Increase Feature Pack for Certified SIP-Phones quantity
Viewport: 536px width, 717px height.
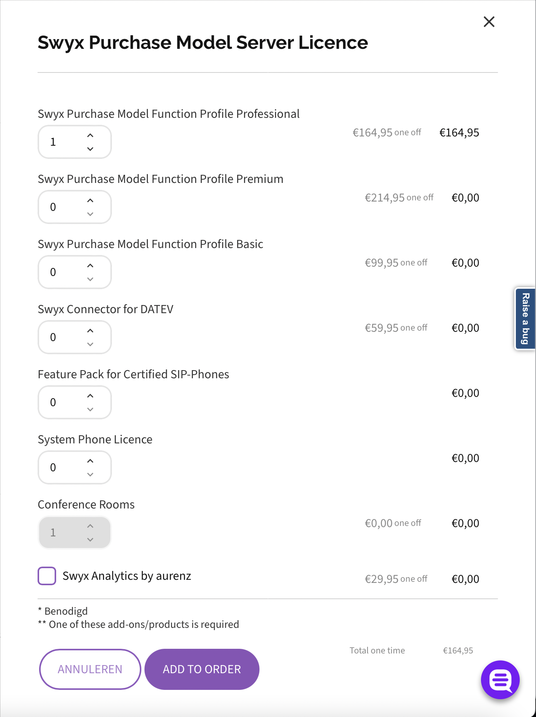coord(90,395)
